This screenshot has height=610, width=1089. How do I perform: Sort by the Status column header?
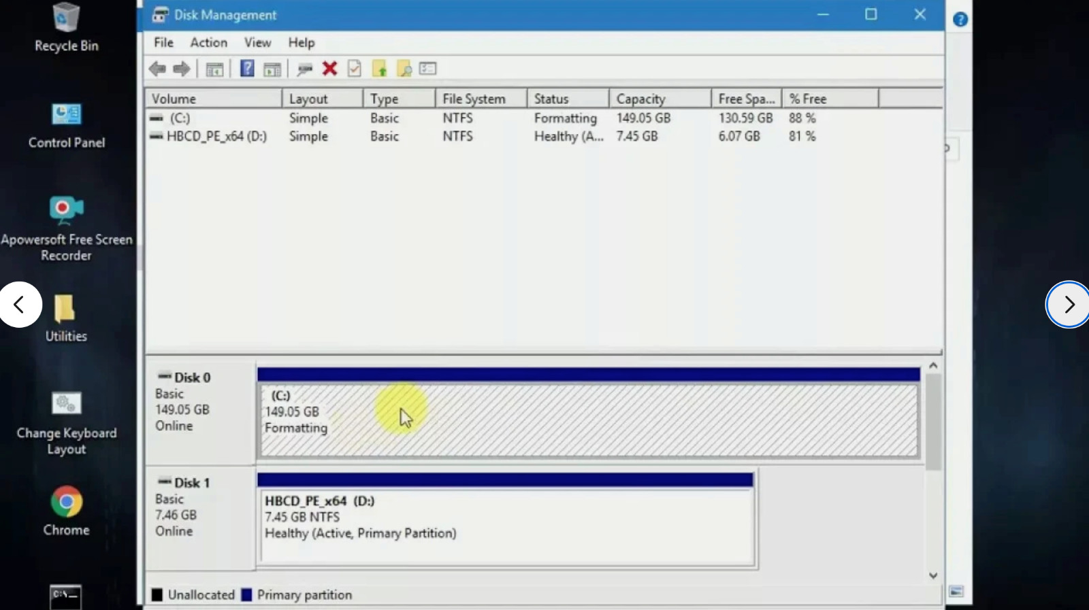[x=568, y=99]
